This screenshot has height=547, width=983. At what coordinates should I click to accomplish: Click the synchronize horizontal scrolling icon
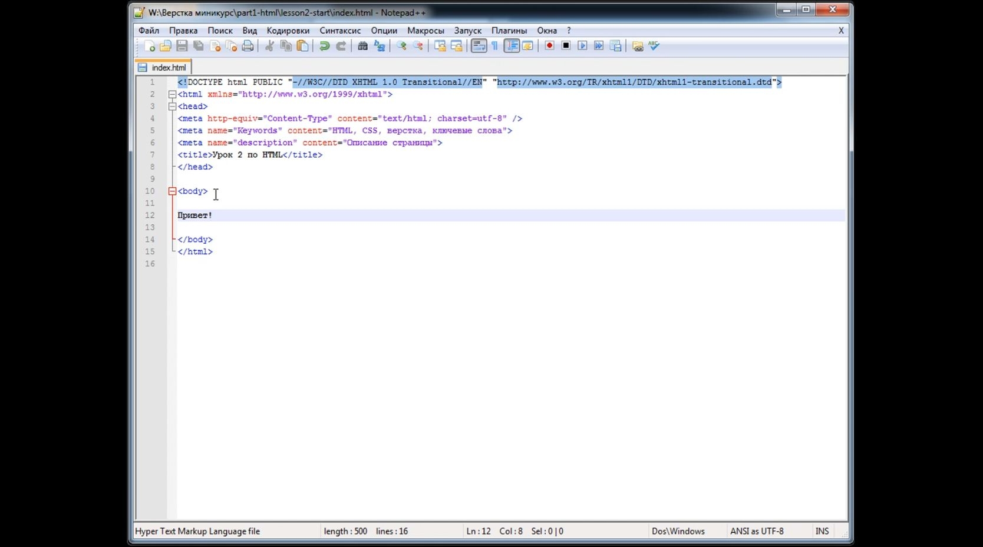click(x=456, y=46)
